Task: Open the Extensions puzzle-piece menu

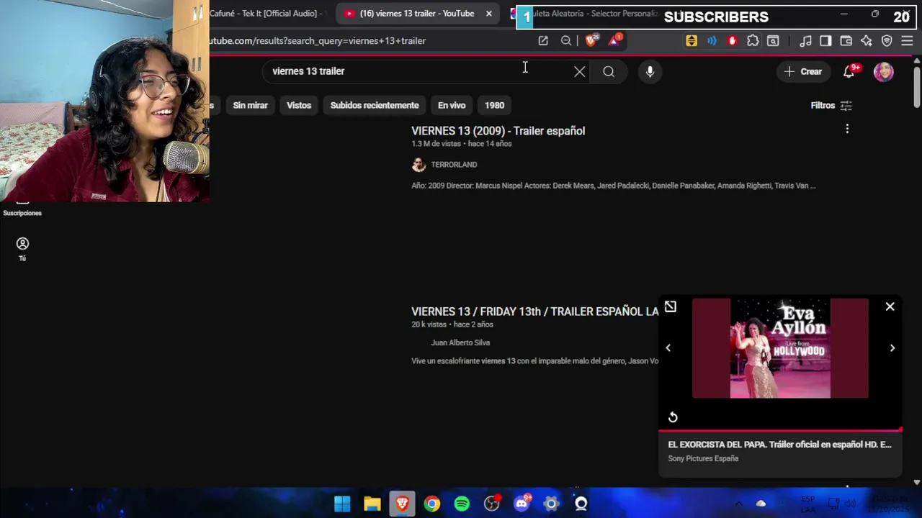Action: pos(753,41)
